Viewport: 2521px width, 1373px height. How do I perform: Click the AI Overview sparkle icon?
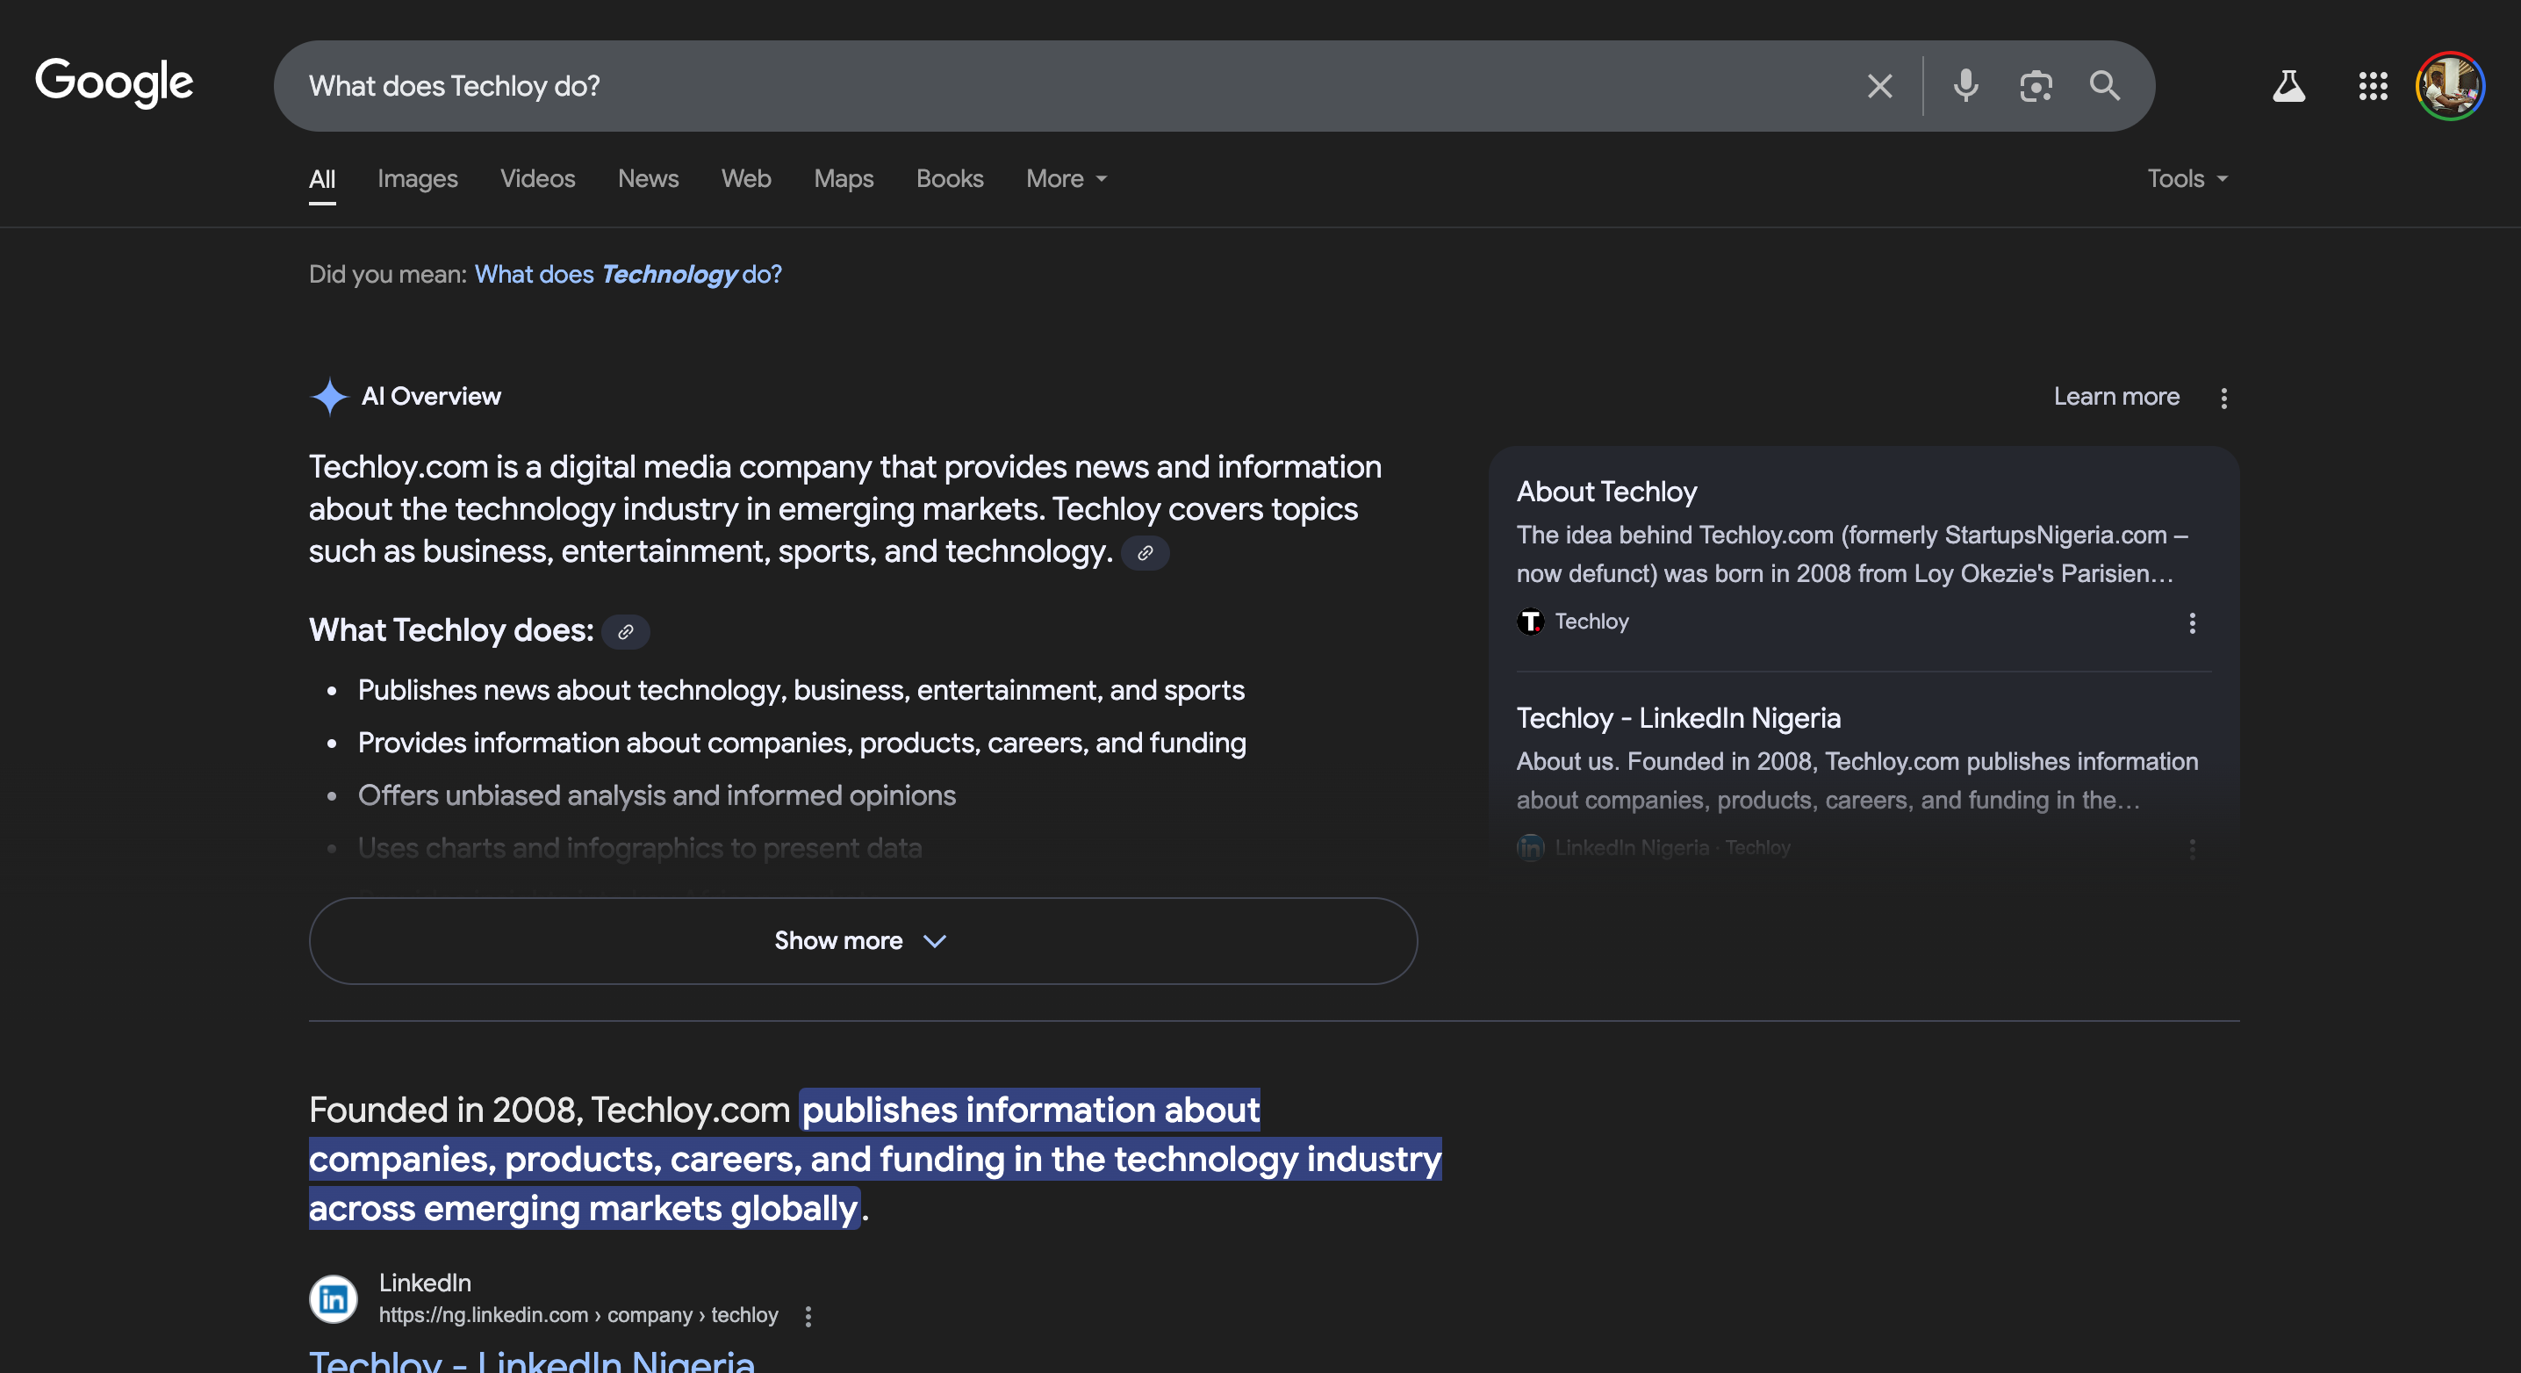click(x=330, y=396)
